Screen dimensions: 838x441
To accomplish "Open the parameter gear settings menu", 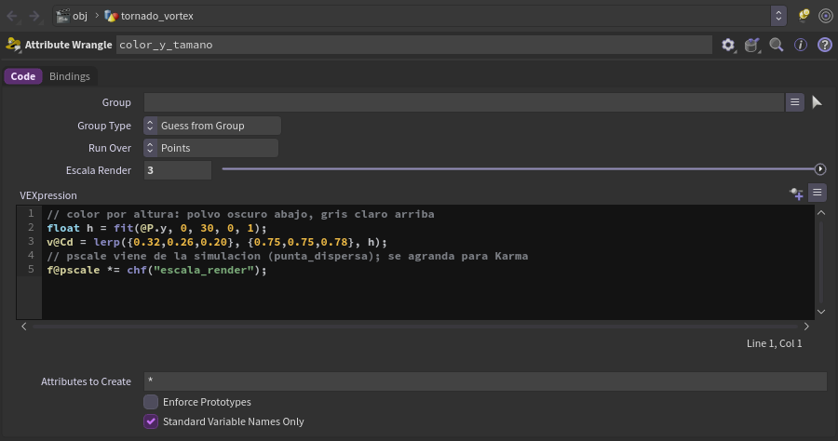I will click(x=728, y=45).
